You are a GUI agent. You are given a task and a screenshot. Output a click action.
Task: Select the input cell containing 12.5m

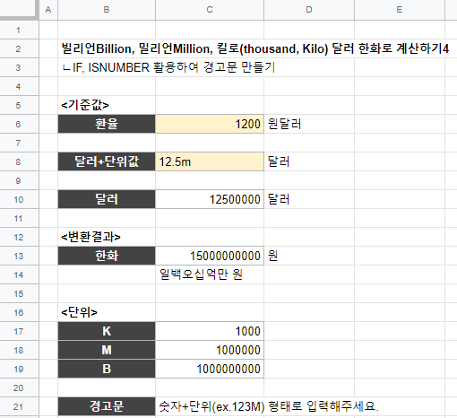click(210, 161)
